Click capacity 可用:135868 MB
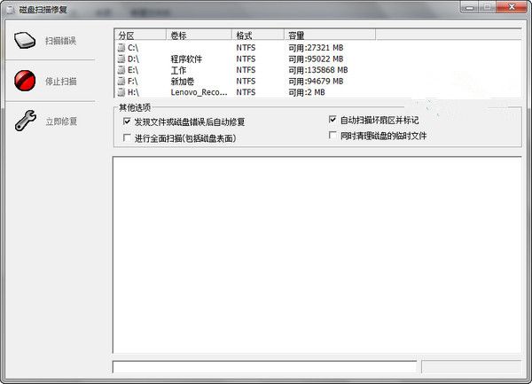 pyautogui.click(x=318, y=70)
